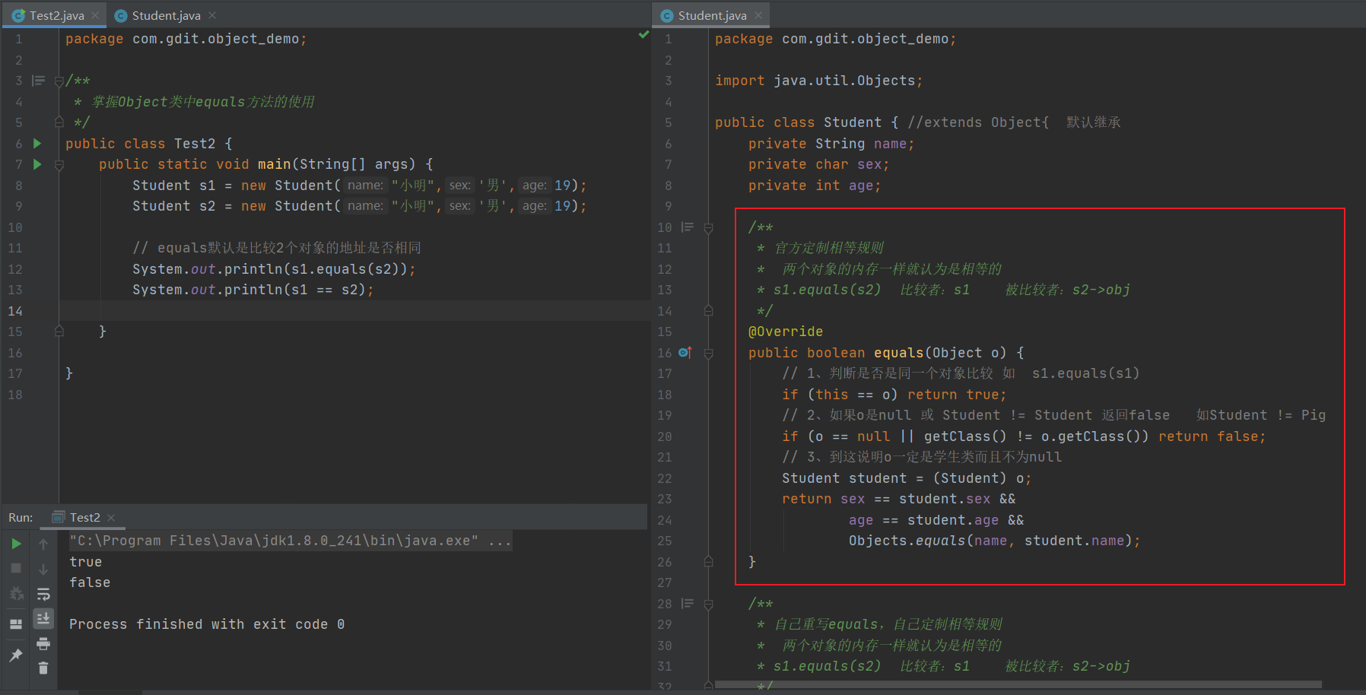This screenshot has height=695, width=1366.
Task: Click the print console output icon
Action: tap(43, 644)
